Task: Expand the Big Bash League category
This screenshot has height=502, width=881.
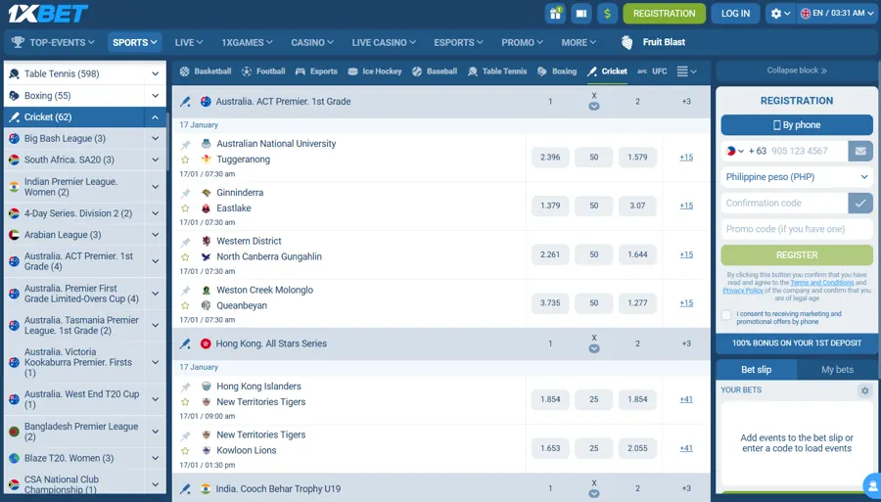Action: 155,139
